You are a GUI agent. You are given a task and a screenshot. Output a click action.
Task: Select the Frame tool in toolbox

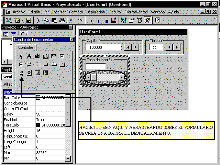pyautogui.click(x=37, y=65)
